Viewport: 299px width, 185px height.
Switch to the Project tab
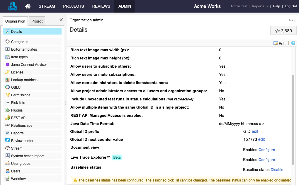tap(37, 21)
